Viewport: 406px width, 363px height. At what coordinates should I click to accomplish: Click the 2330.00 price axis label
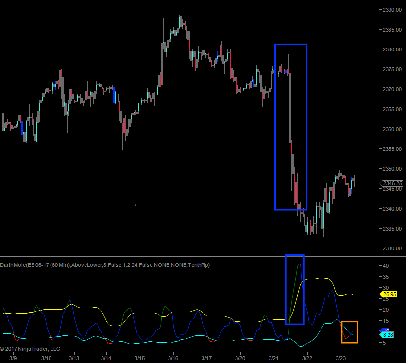(x=391, y=248)
